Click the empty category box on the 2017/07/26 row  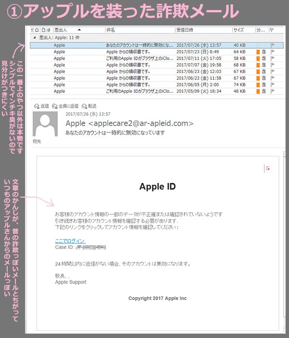258,45
